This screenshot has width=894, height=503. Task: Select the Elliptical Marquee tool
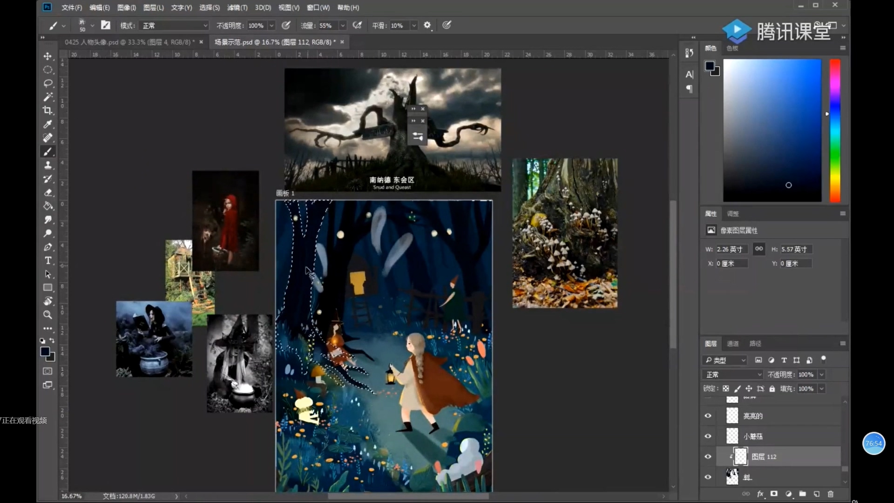[x=47, y=70]
